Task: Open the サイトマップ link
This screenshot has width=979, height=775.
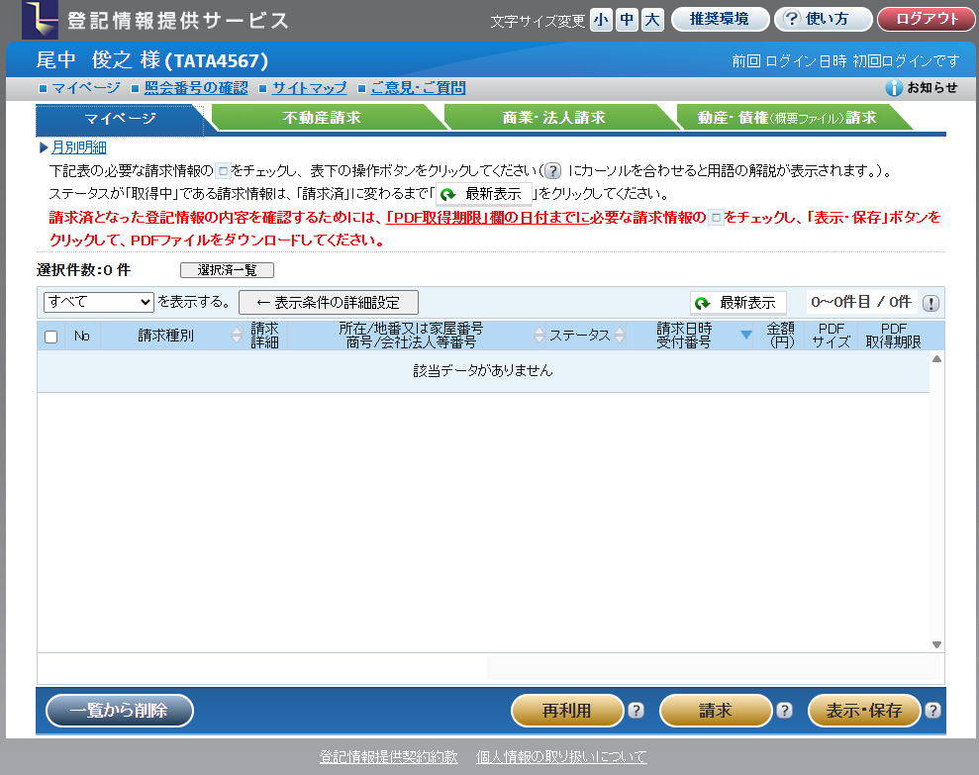Action: (x=310, y=88)
